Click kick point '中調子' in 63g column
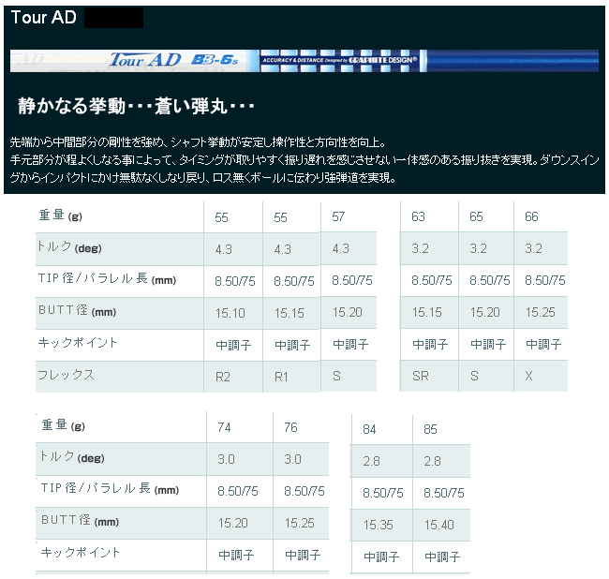Viewport: 609px width, 579px height. tap(430, 344)
